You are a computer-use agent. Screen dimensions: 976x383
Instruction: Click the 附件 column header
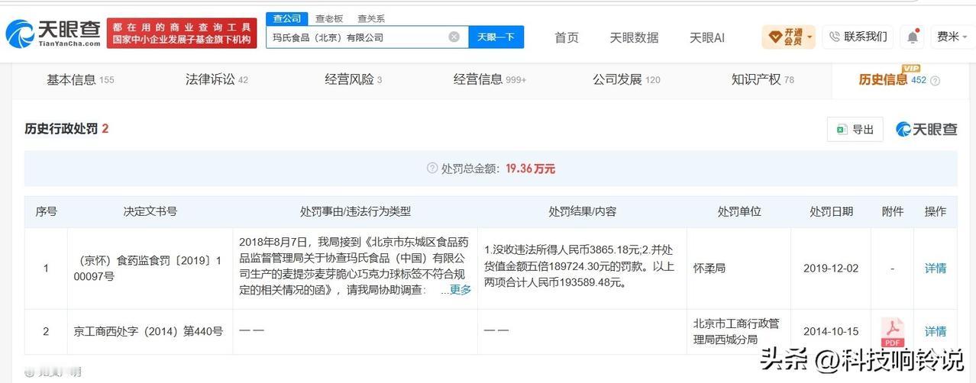(x=892, y=211)
